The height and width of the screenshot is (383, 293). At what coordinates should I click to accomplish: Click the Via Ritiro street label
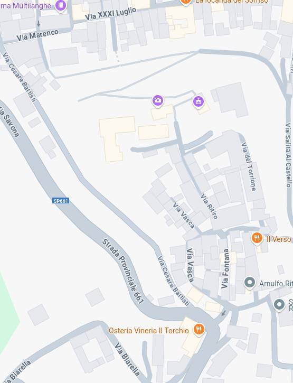[209, 206]
